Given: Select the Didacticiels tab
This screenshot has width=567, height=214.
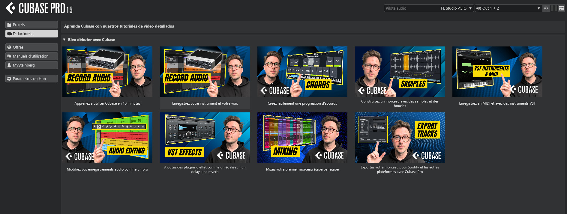Looking at the screenshot, I should pyautogui.click(x=31, y=34).
